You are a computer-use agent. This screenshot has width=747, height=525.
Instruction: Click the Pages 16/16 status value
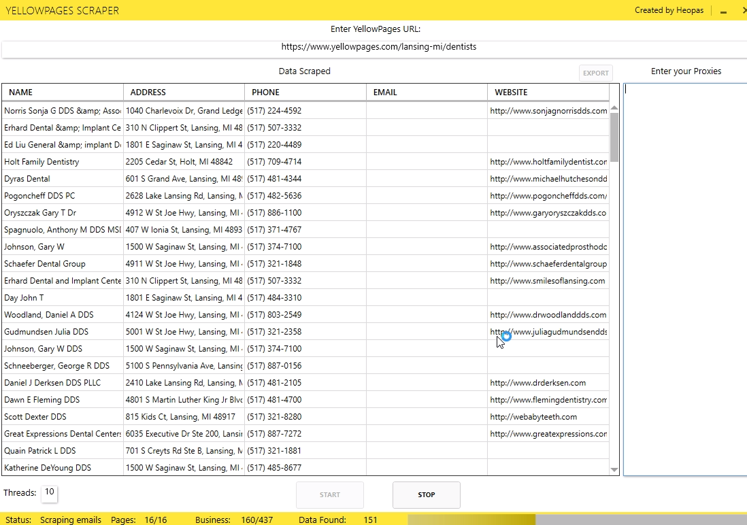156,520
